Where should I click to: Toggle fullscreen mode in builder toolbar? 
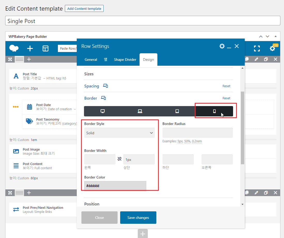(257, 48)
